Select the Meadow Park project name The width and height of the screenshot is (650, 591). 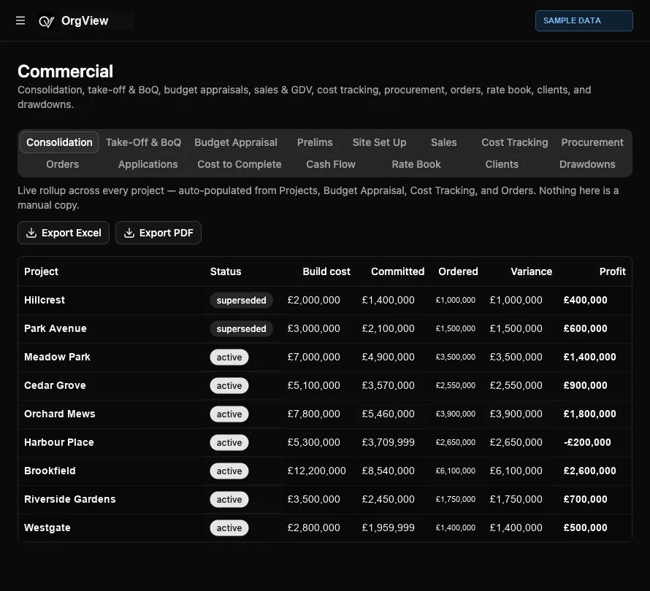click(x=57, y=357)
